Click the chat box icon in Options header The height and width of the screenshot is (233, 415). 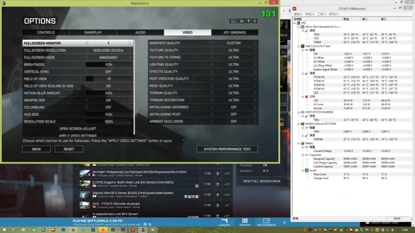pos(233,21)
